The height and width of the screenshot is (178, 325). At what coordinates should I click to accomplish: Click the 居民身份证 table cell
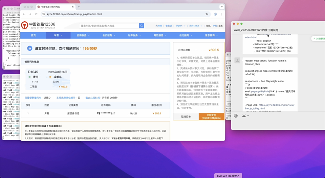(73, 113)
